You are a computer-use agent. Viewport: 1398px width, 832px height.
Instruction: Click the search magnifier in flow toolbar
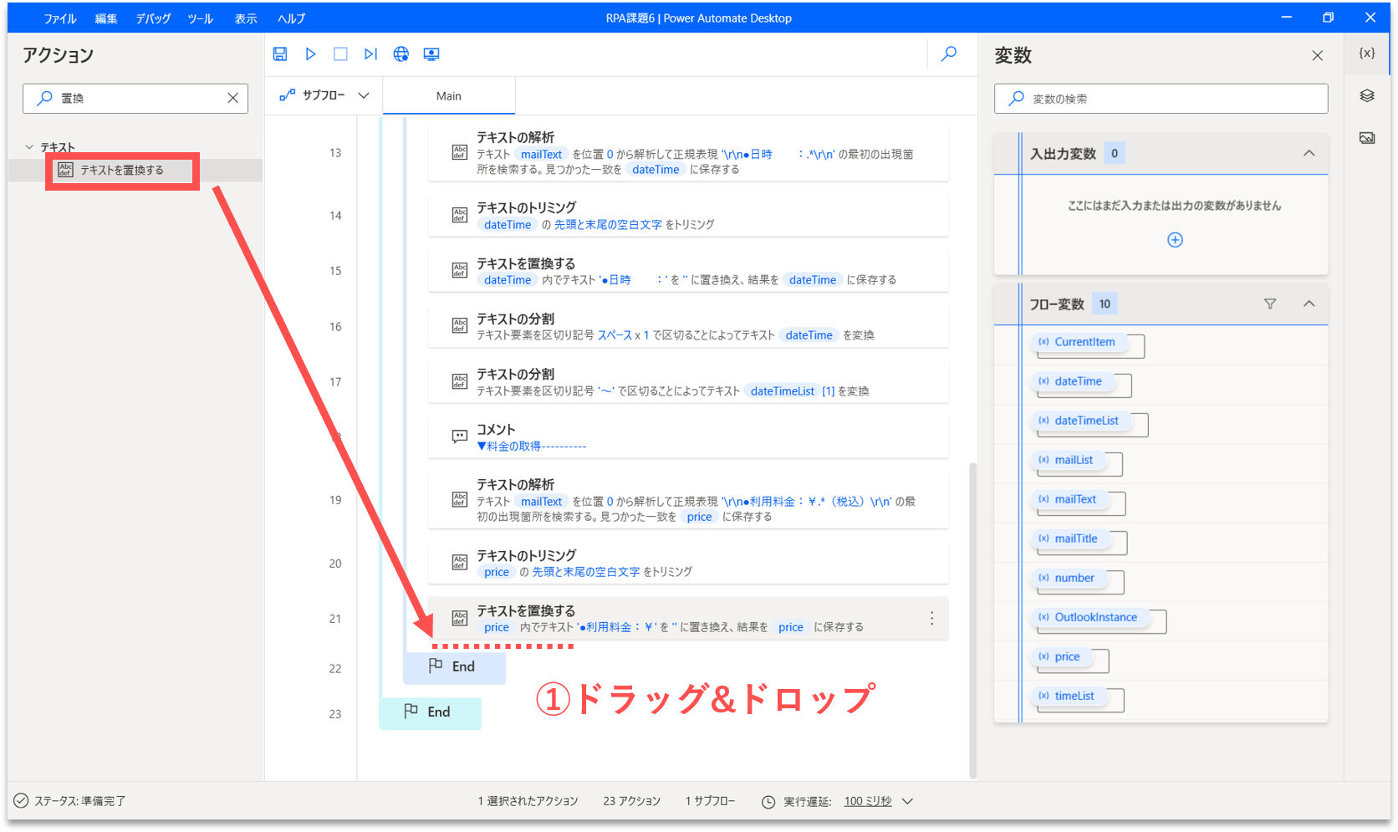coord(949,54)
